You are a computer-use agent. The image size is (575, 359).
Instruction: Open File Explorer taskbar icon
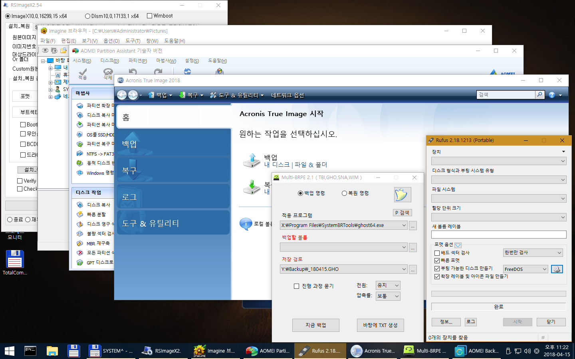pos(52,351)
